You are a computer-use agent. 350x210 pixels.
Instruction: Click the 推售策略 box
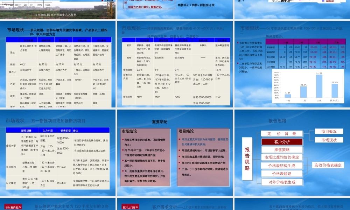282,150
